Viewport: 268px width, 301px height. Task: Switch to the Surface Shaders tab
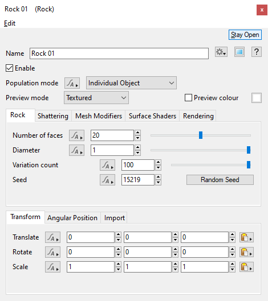(152, 116)
